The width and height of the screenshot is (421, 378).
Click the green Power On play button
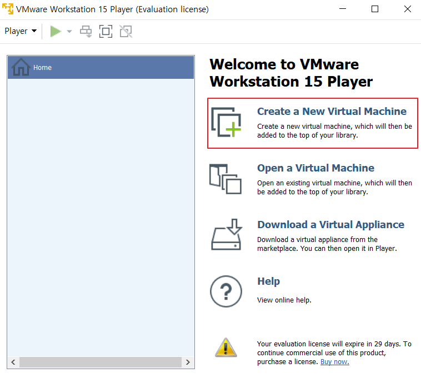56,32
